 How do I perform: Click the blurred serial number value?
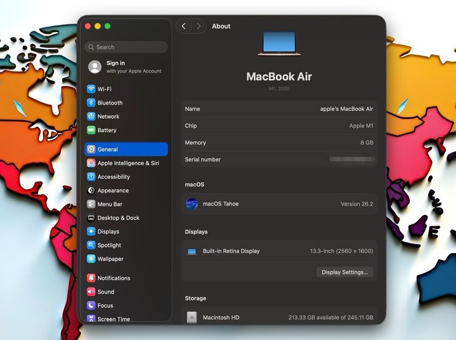click(x=351, y=159)
